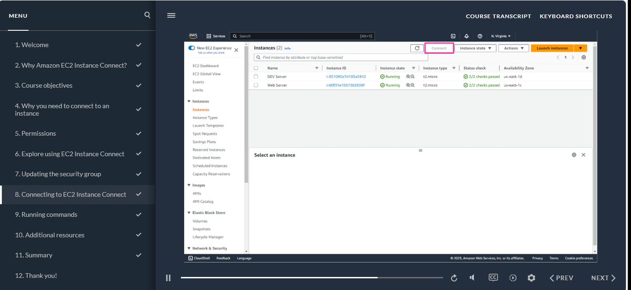The width and height of the screenshot is (631, 290).
Task: View Keyboard Shortcuts
Action: pos(576,16)
